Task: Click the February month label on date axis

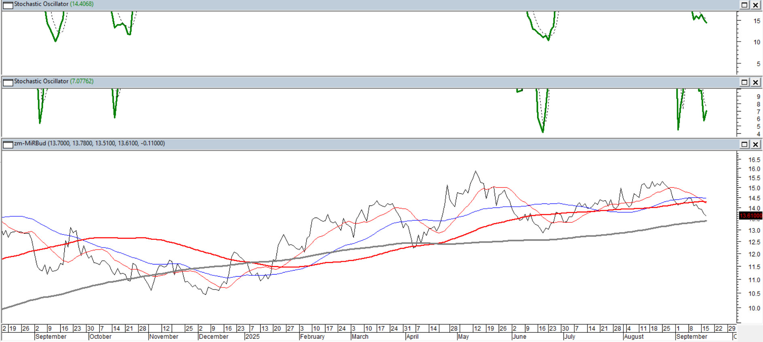Action: [312, 337]
